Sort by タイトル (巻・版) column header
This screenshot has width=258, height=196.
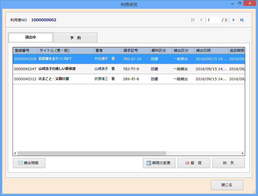[66, 51]
